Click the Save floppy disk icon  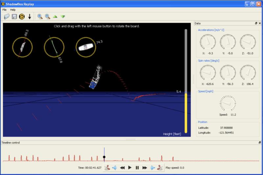[x=14, y=16]
